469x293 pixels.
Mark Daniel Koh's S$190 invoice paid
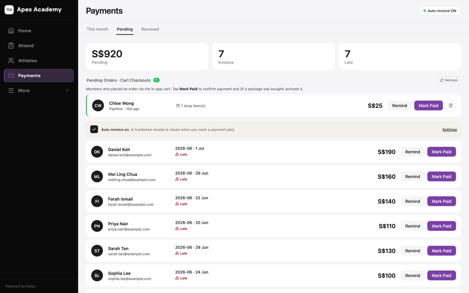click(441, 152)
